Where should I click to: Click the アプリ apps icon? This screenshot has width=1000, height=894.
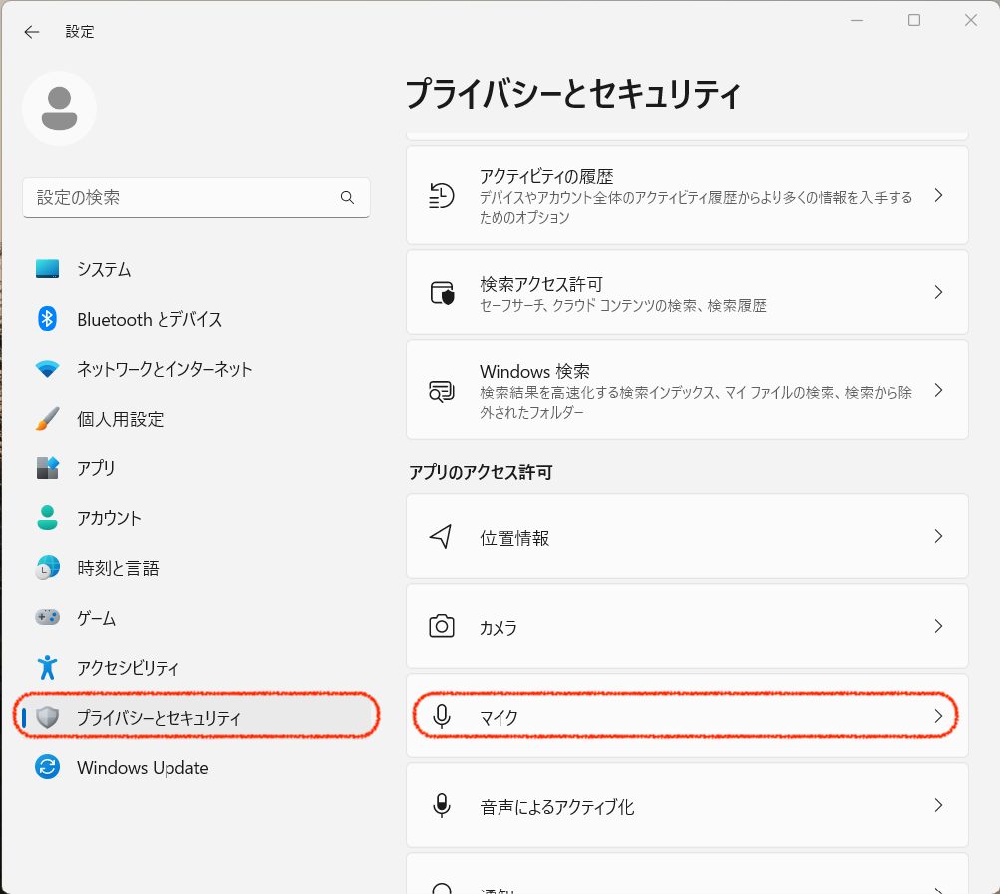pyautogui.click(x=47, y=468)
